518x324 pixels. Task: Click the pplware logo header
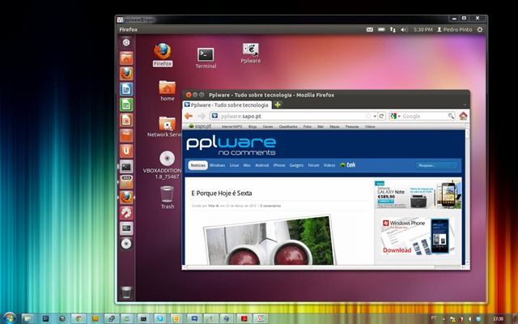(x=231, y=146)
